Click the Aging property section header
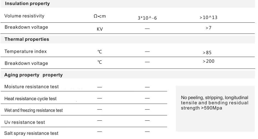Viewport: 258px width, 139px height. [x=33, y=75]
